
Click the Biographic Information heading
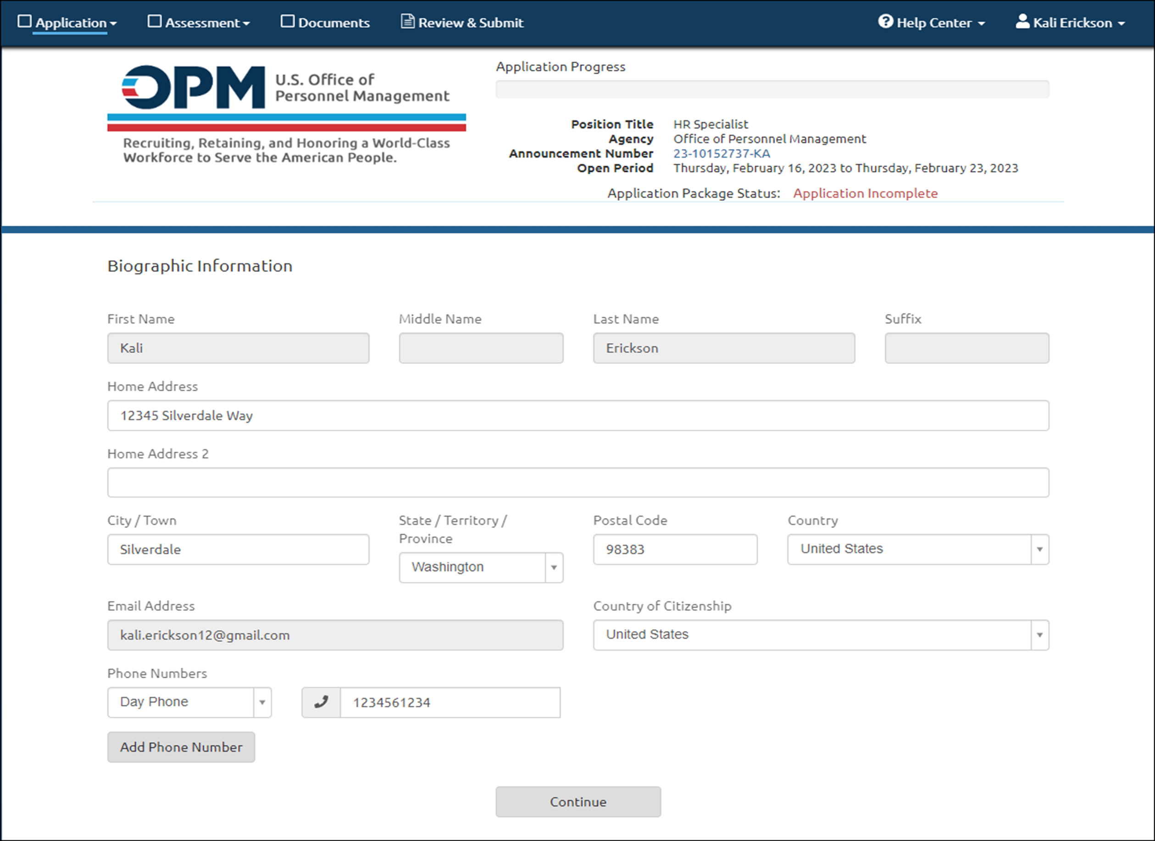(200, 266)
